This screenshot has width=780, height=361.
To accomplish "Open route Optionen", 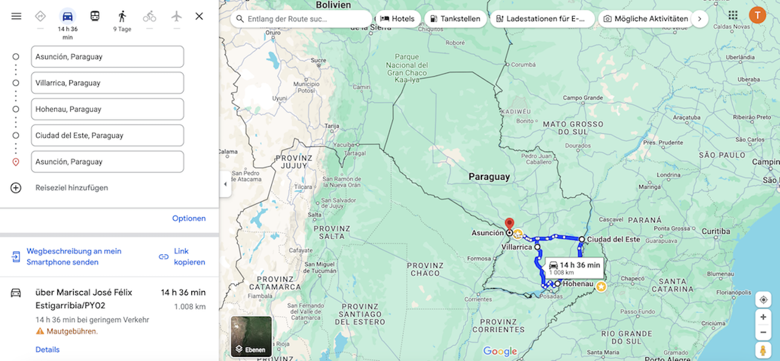I will pyautogui.click(x=189, y=218).
